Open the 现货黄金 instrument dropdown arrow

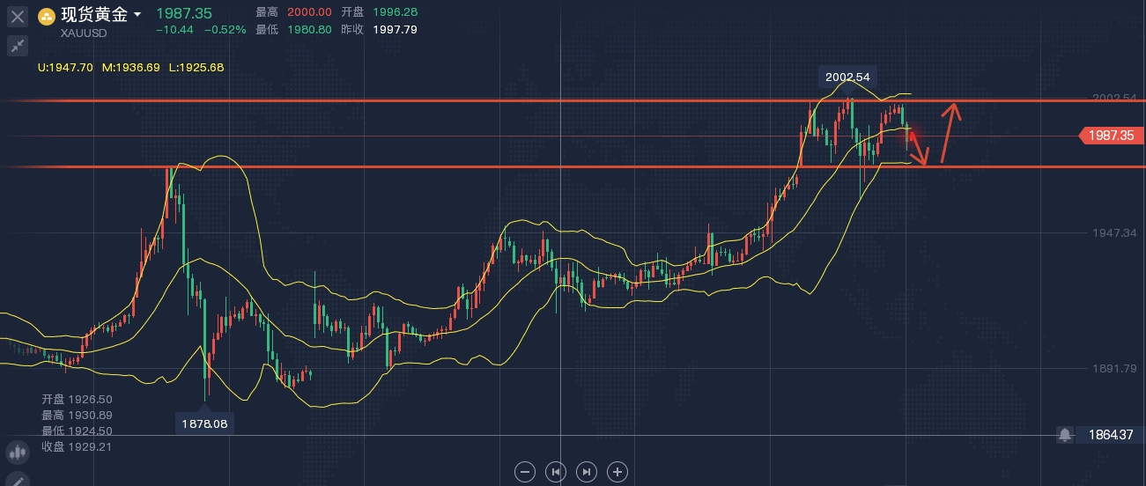pyautogui.click(x=137, y=15)
